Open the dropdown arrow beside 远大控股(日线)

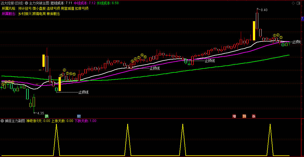26,3
